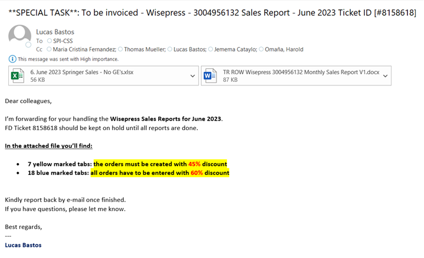This screenshot has height=258, width=424.
Task: Click underlined heading 'In the attached file you'll find:'
Action: (49, 146)
